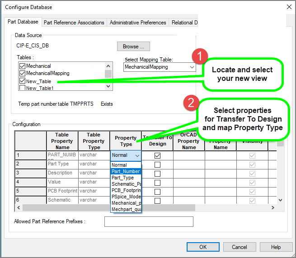Close the Configure Database dialog
The width and height of the screenshot is (296, 258).
[289, 7]
